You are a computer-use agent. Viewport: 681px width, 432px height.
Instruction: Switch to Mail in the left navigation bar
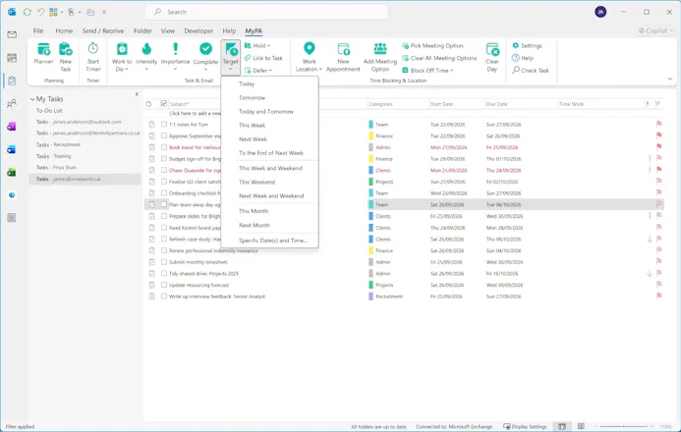tap(12, 34)
